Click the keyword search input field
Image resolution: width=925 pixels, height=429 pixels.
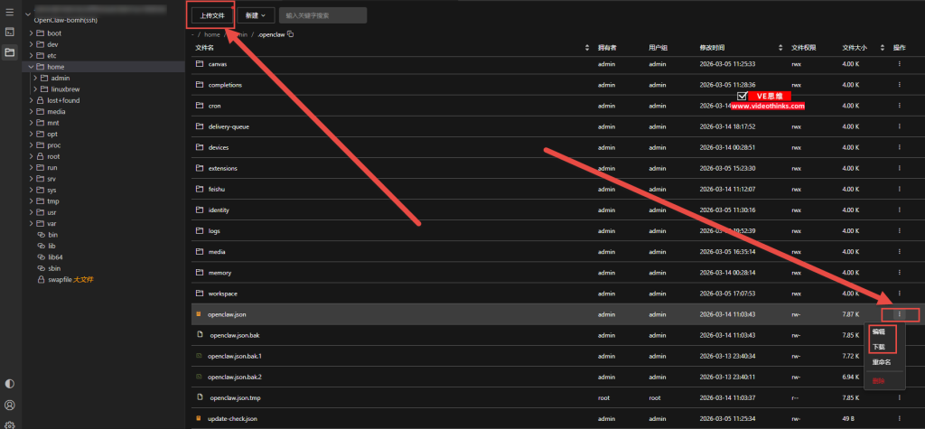[x=322, y=15]
